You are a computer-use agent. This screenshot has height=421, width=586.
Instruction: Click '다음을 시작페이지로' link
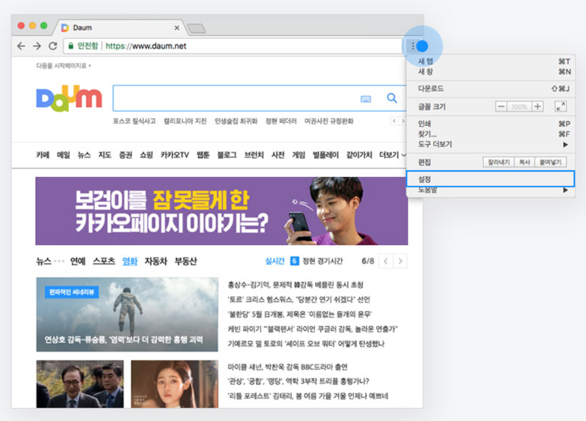click(63, 66)
